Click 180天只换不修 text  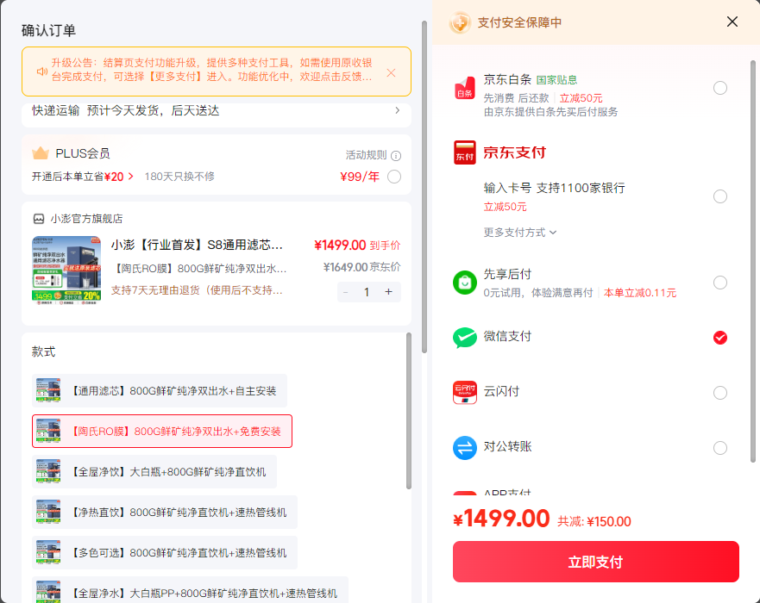(179, 177)
